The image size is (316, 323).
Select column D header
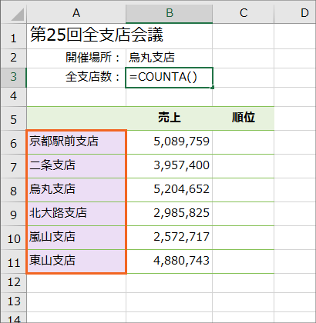tap(295, 12)
